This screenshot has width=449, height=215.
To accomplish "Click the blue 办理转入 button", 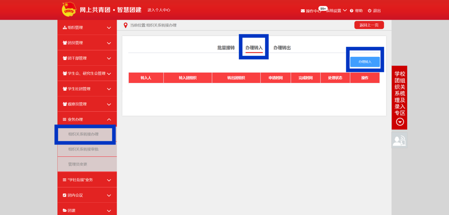I will pos(365,62).
